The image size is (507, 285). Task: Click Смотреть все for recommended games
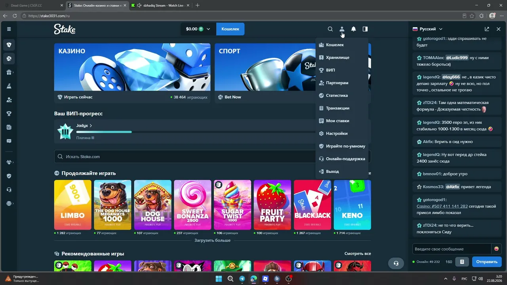358,254
